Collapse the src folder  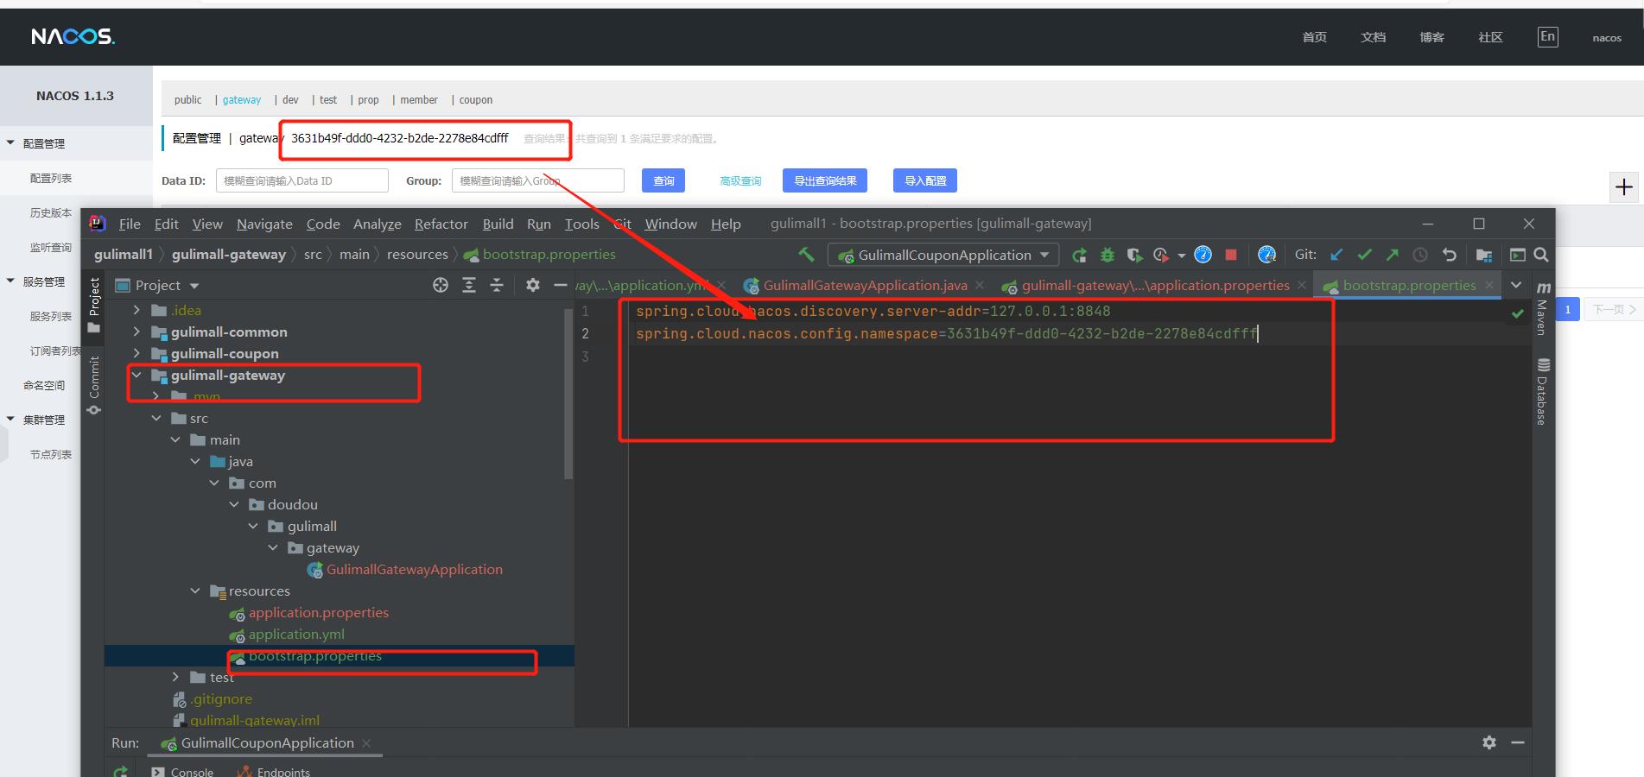(156, 418)
